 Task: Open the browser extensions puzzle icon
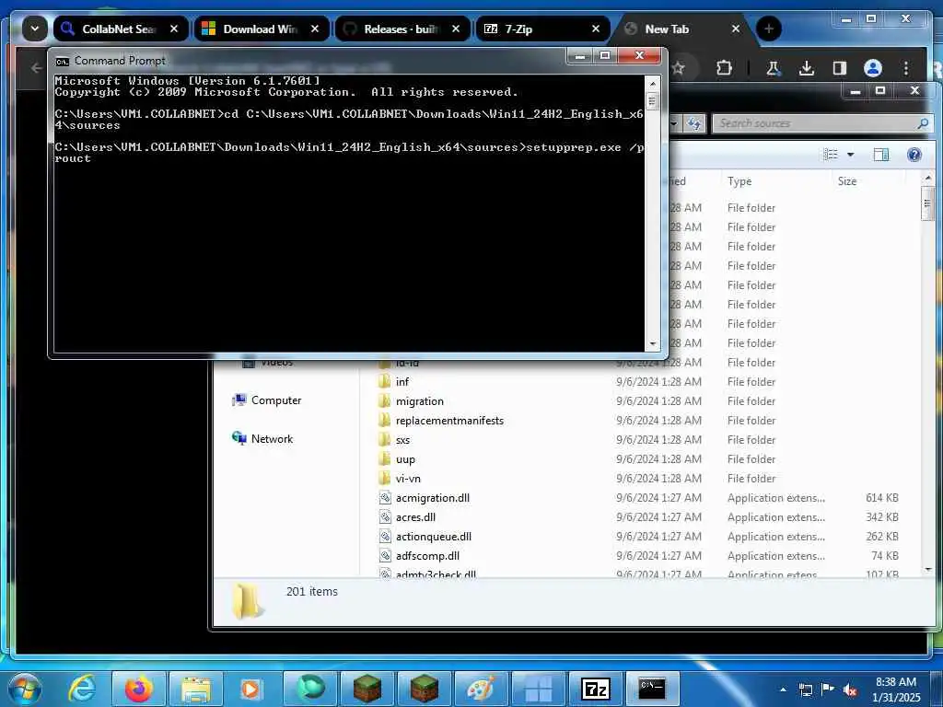pyautogui.click(x=724, y=68)
